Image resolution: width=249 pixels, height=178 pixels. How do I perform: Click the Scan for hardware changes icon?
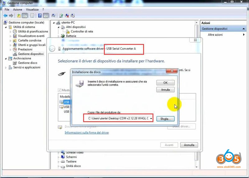[x=53, y=16]
